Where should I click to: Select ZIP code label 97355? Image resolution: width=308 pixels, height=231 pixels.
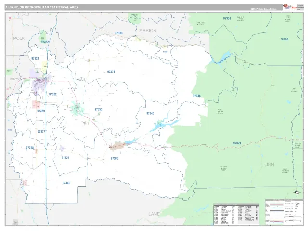(x=98, y=109)
